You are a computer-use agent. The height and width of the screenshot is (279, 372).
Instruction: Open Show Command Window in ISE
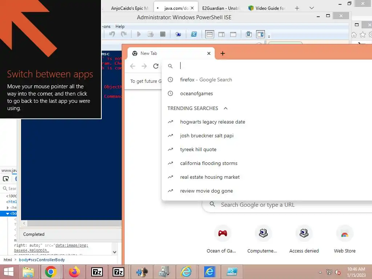(x=248, y=34)
